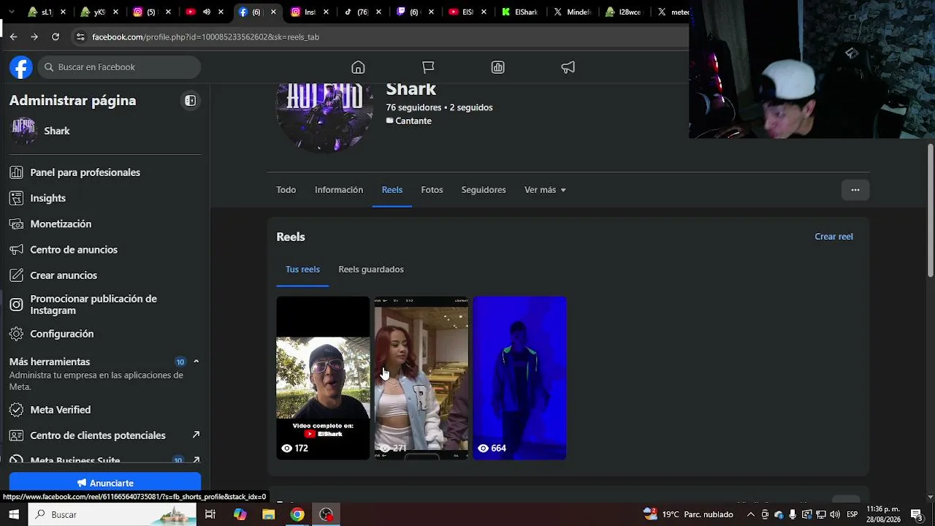Open the three-dots profile options button
The height and width of the screenshot is (526, 935).
[x=855, y=190]
